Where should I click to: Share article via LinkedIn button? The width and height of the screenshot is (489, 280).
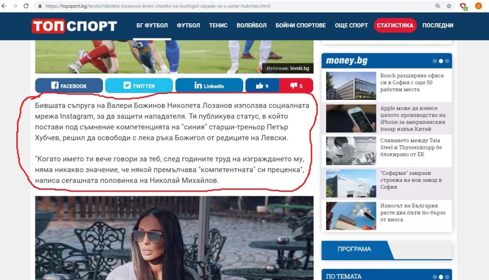209,85
